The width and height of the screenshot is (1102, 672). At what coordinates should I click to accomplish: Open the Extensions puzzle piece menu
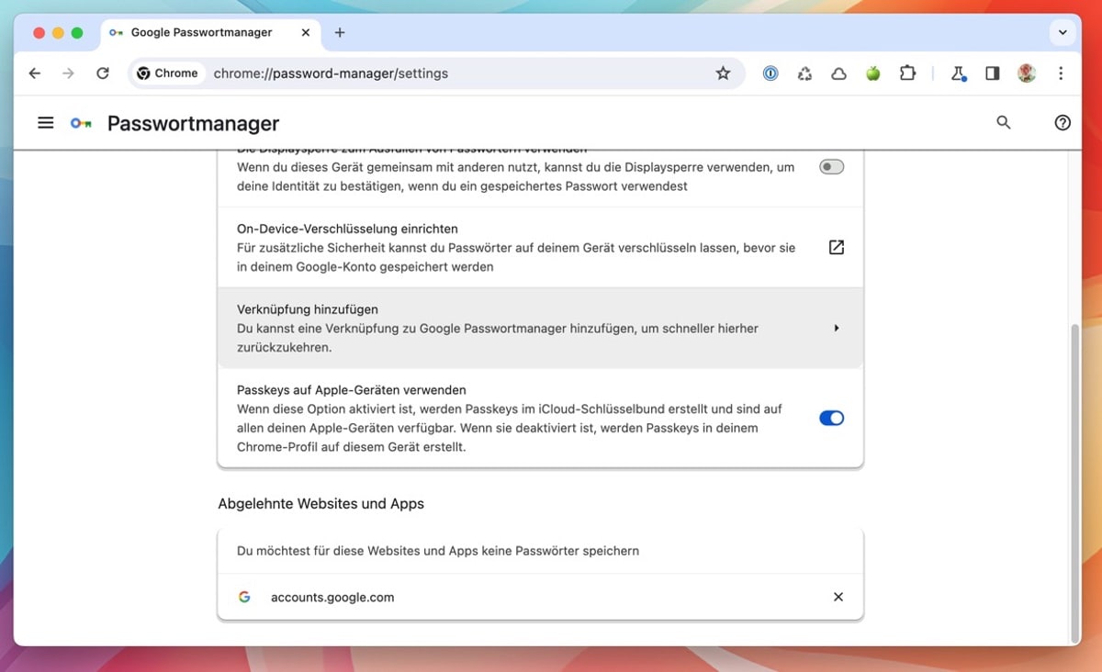[907, 73]
